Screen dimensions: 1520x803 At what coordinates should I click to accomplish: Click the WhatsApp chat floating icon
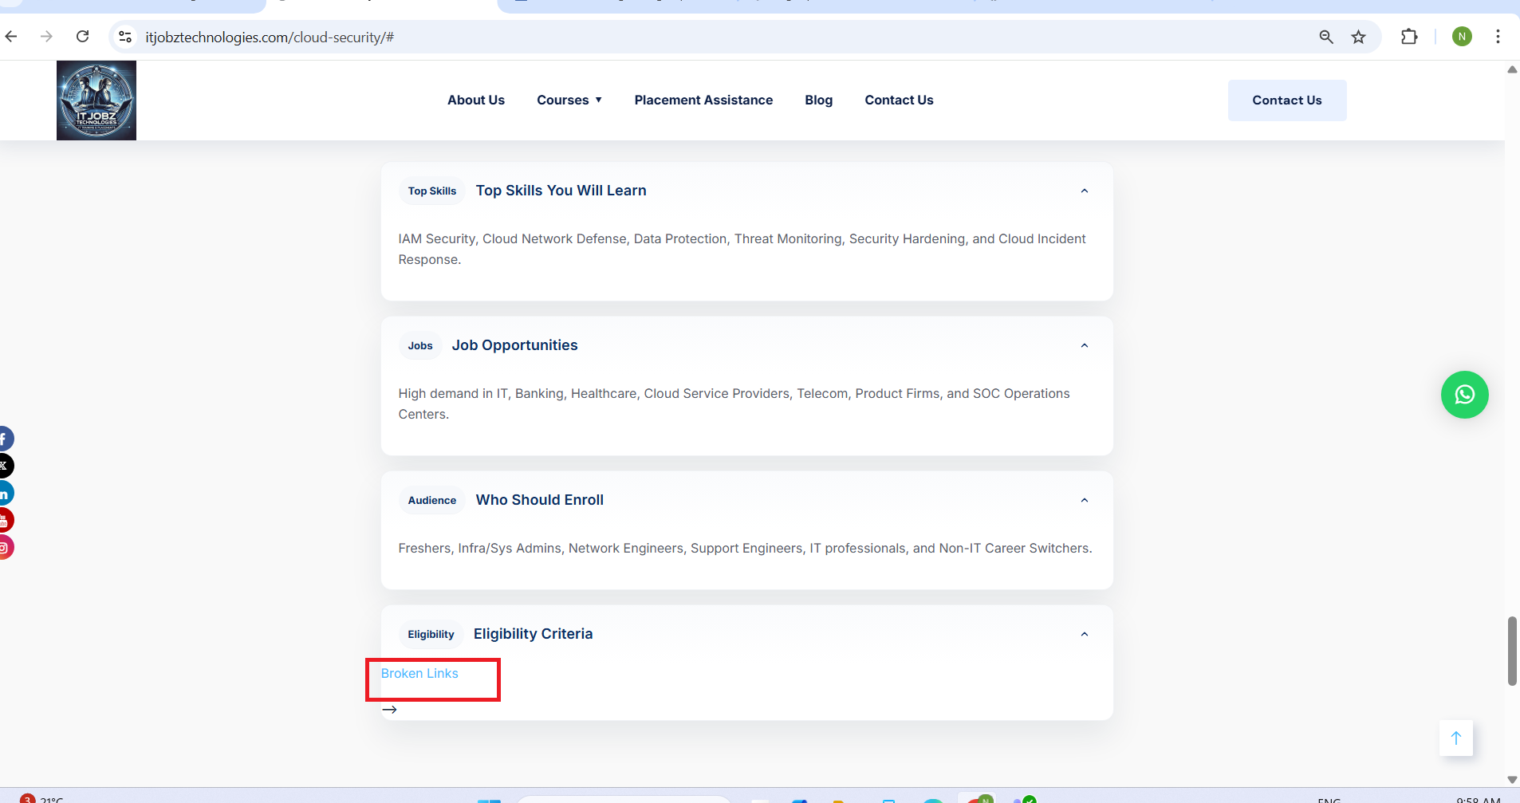(x=1464, y=395)
